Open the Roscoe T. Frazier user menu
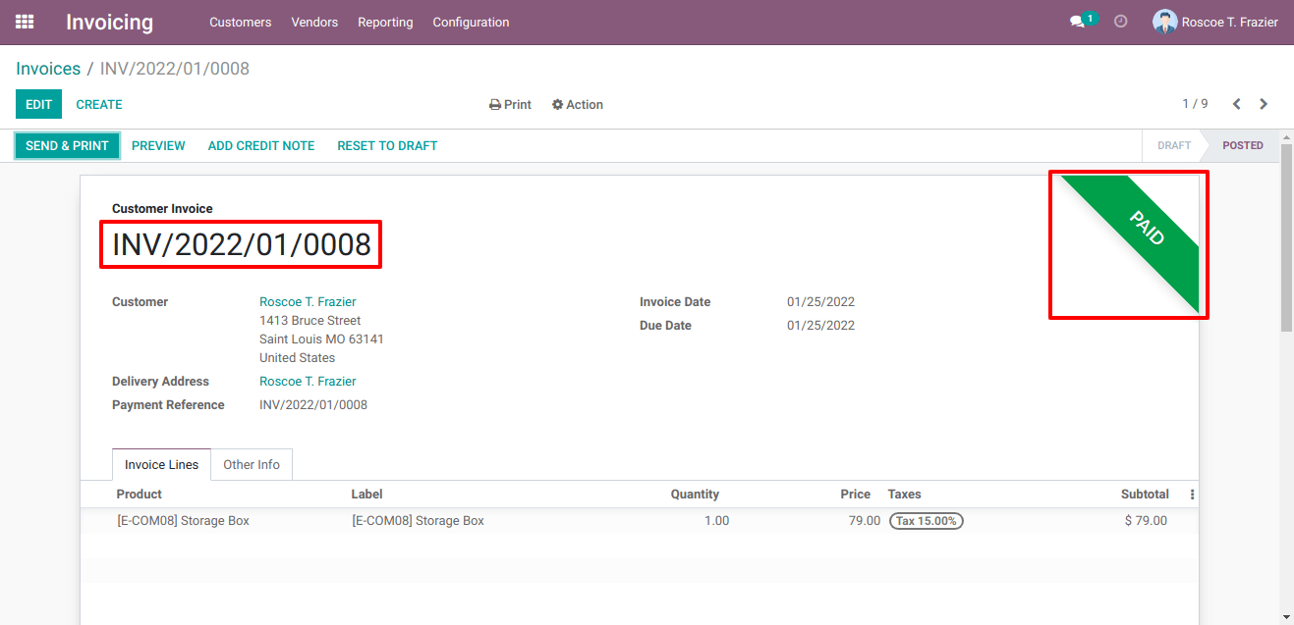The height and width of the screenshot is (625, 1294). tap(1215, 22)
